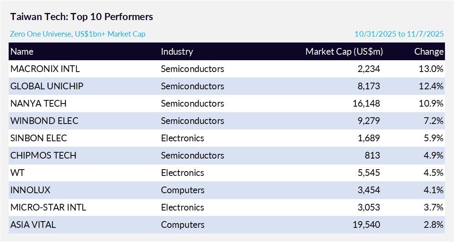Select the GLOBAL UNICHIP name cell
Viewport: 454px width, 242px height.
tap(47, 86)
